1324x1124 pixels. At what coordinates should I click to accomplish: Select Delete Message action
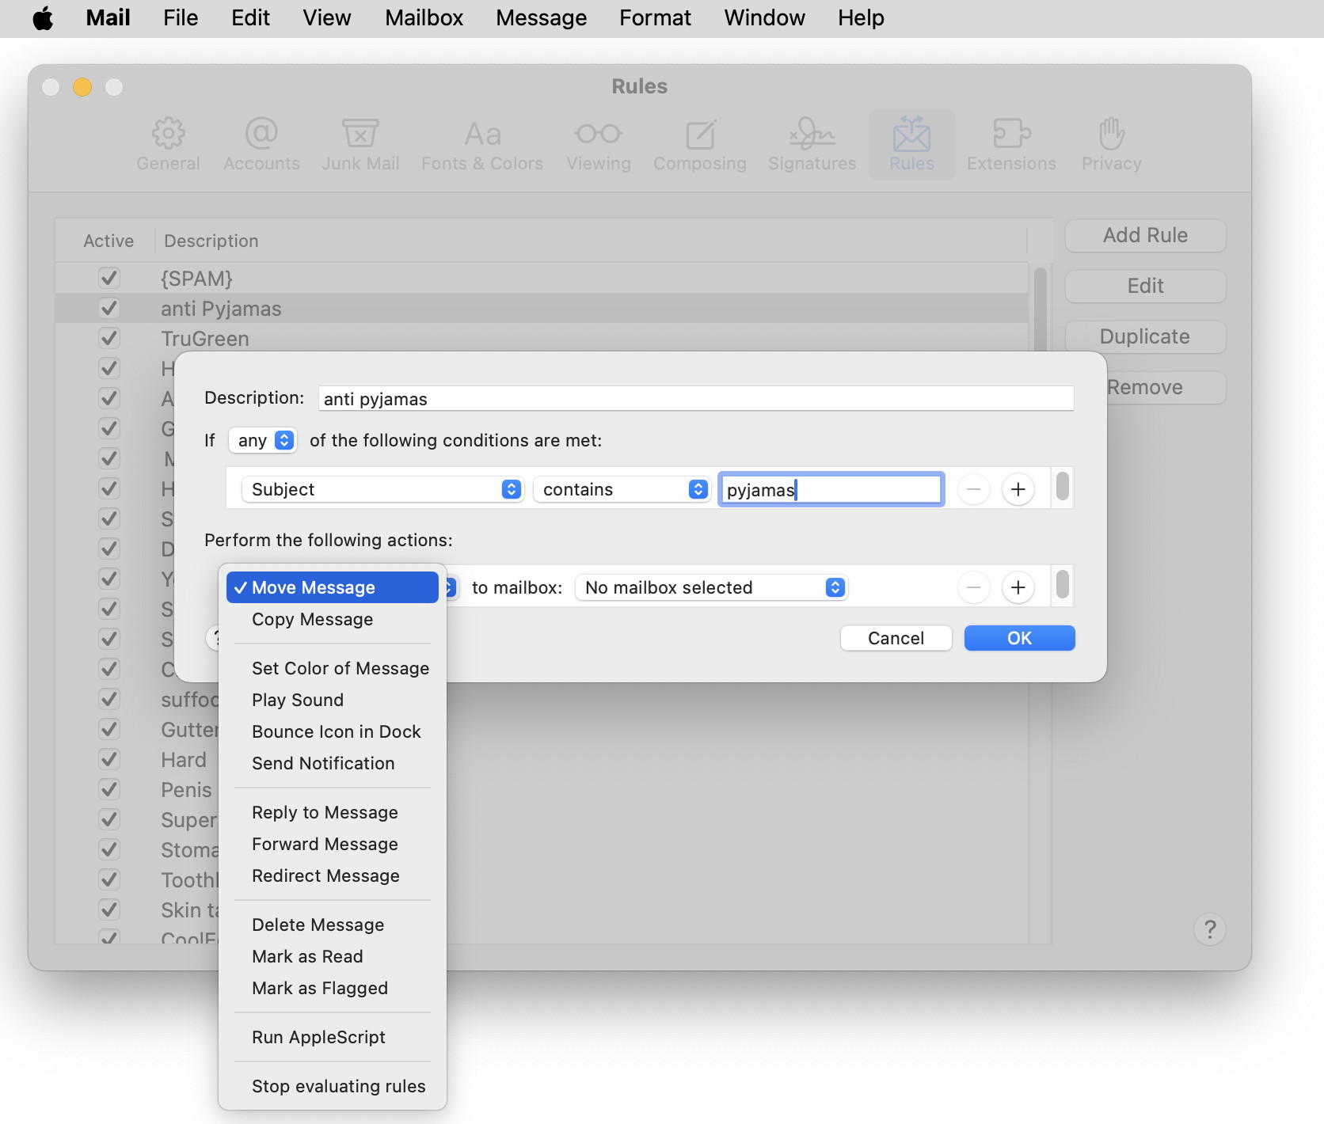333,925
